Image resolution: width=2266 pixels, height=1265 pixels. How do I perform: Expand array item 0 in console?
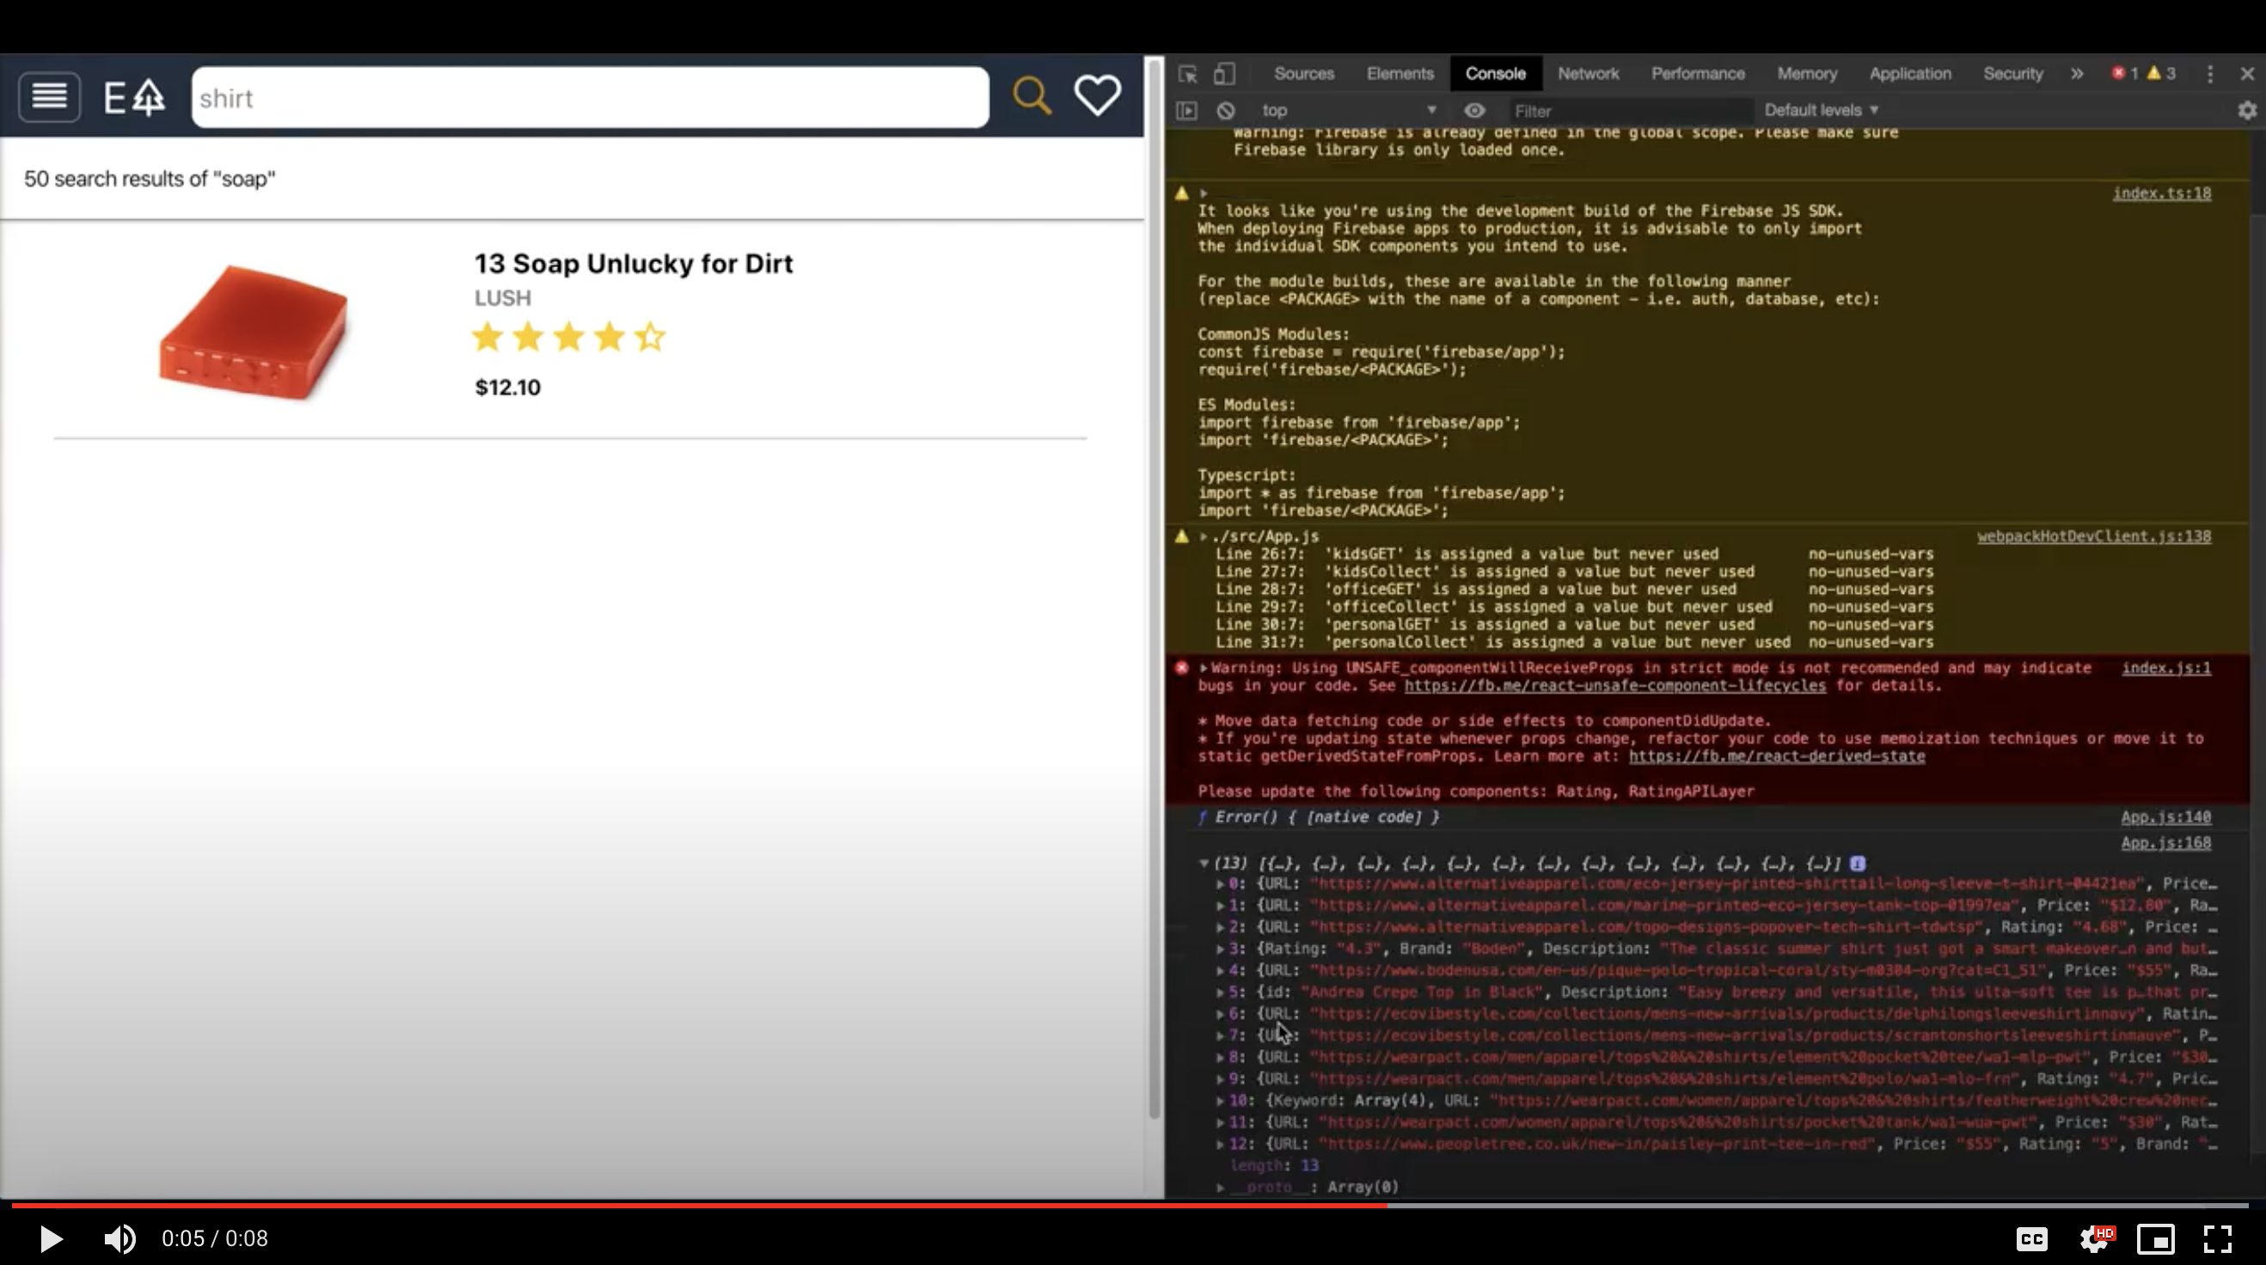tap(1220, 883)
